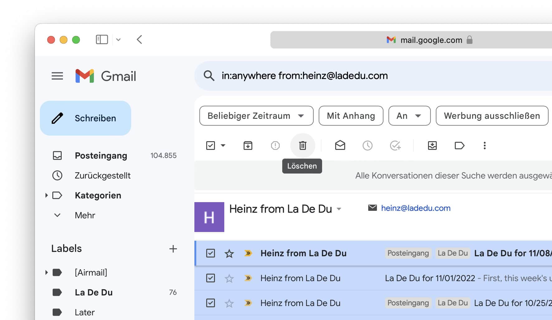Viewport: 552px width, 320px height.
Task: Click the Labels section heading
Action: click(66, 248)
